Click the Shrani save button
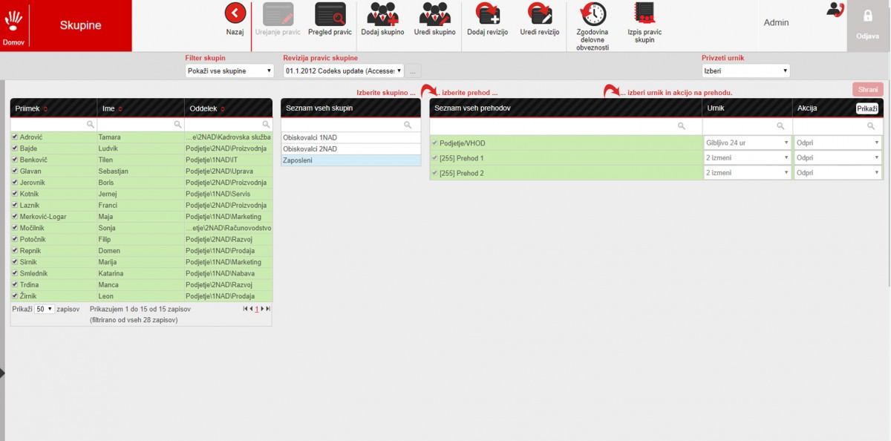891x441 pixels. 868,89
